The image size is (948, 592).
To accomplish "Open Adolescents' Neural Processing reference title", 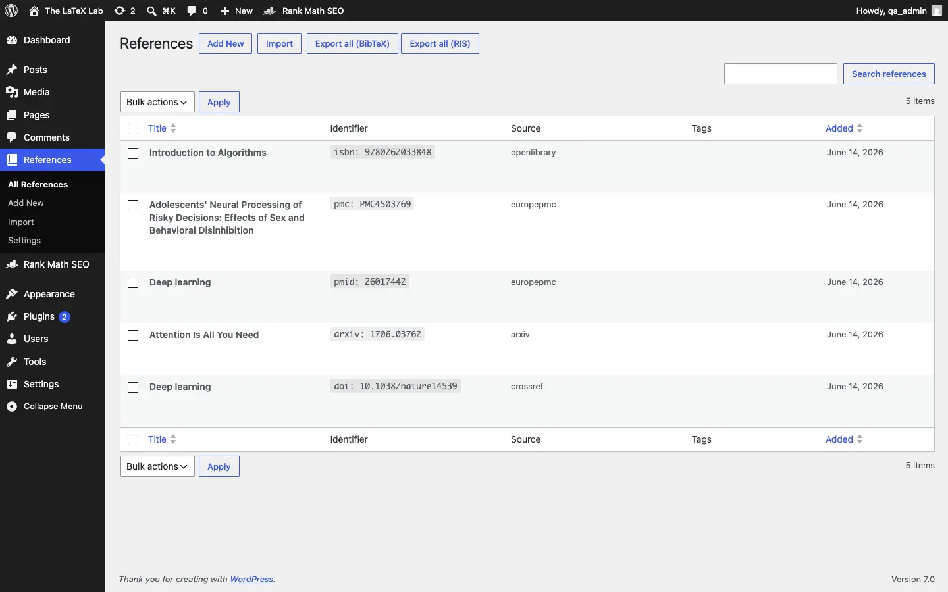I will 227,218.
